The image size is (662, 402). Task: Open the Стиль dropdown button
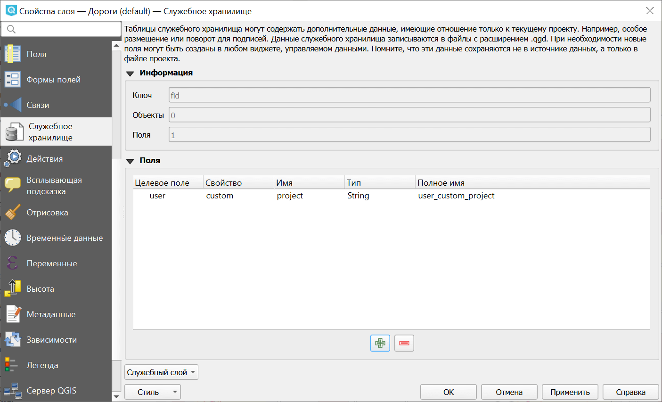[152, 392]
